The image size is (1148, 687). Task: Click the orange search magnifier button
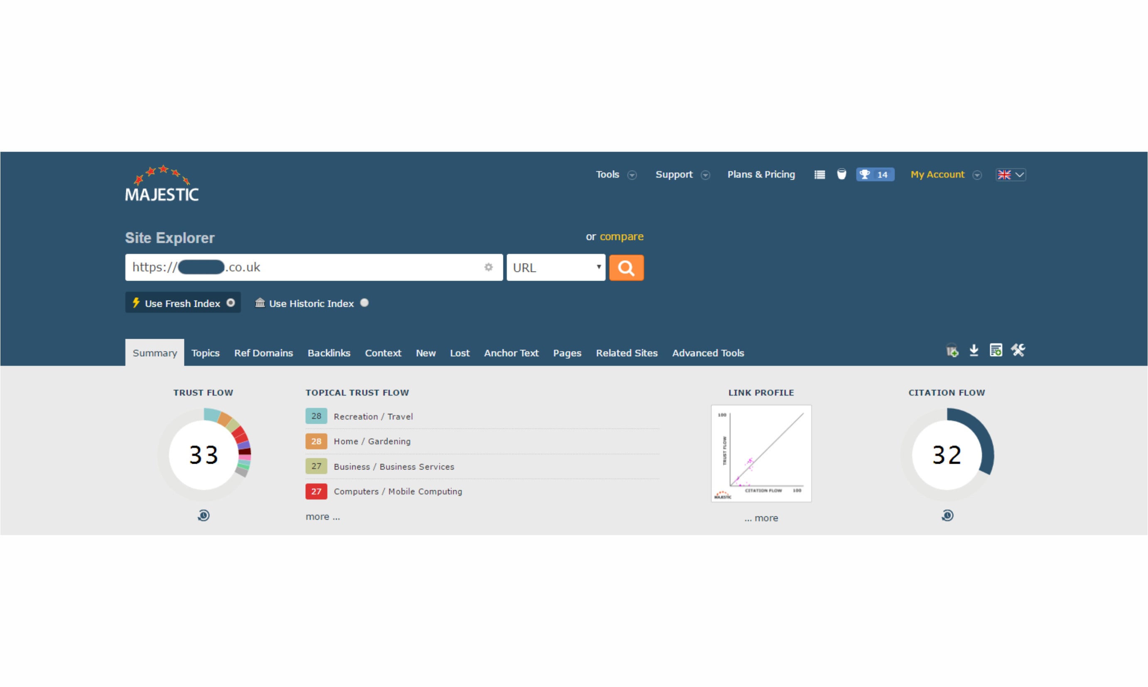(626, 268)
